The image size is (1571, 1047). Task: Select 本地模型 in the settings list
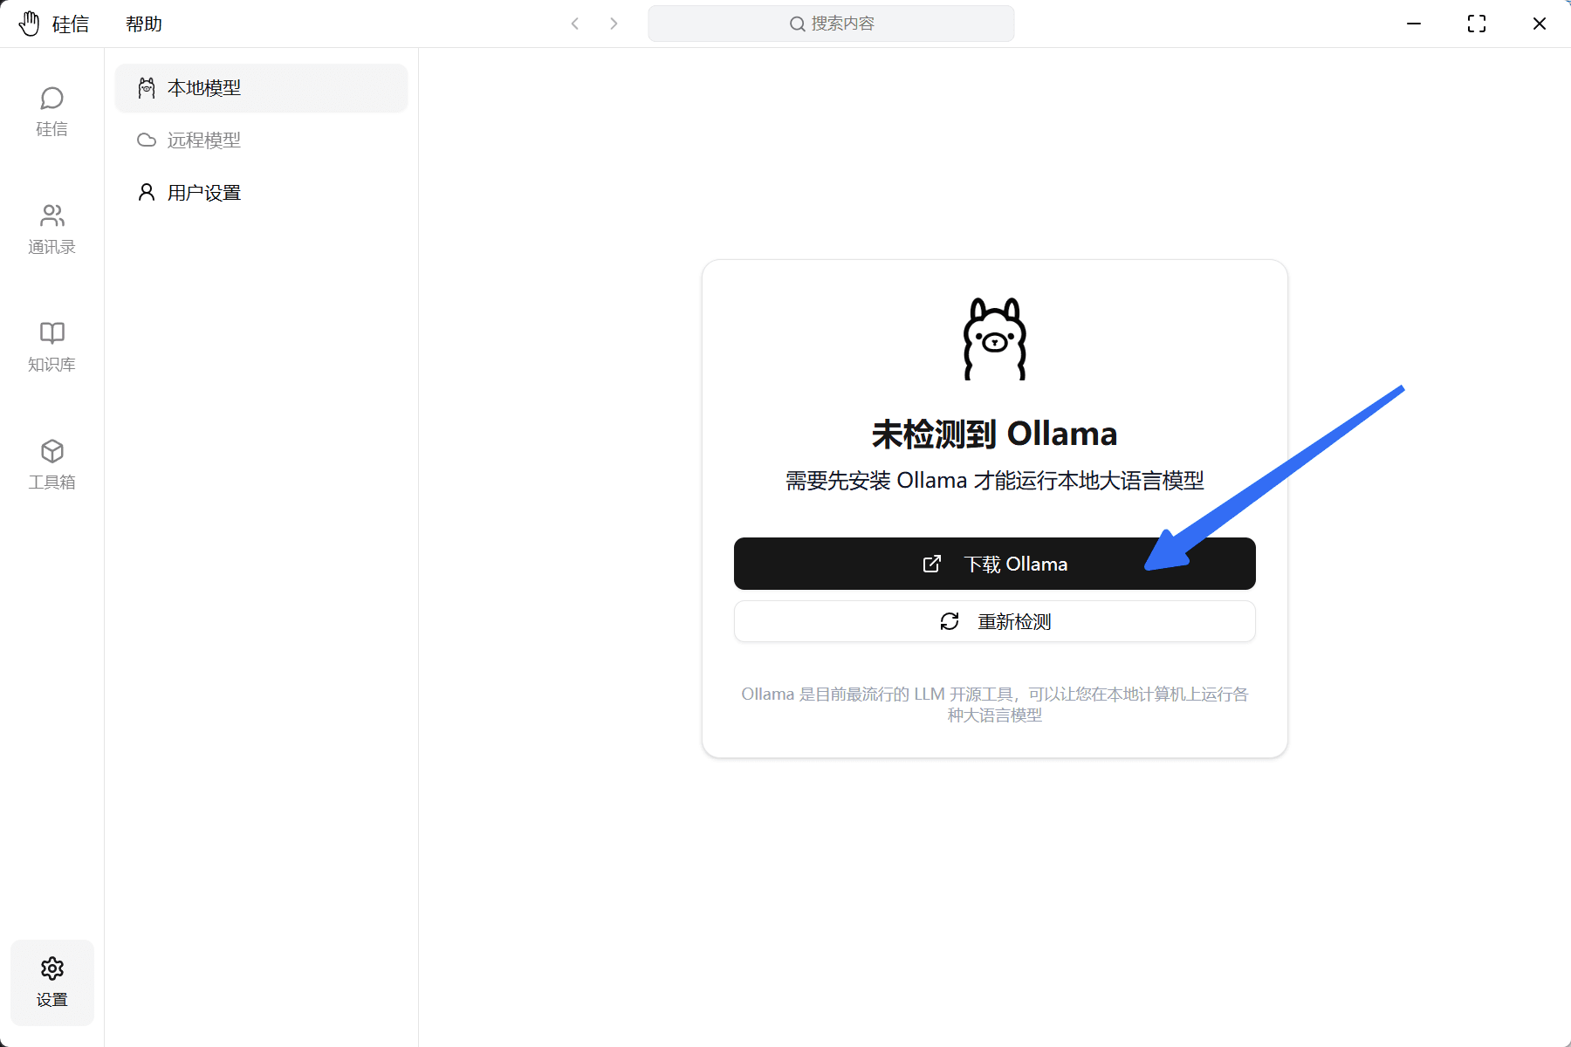click(261, 88)
